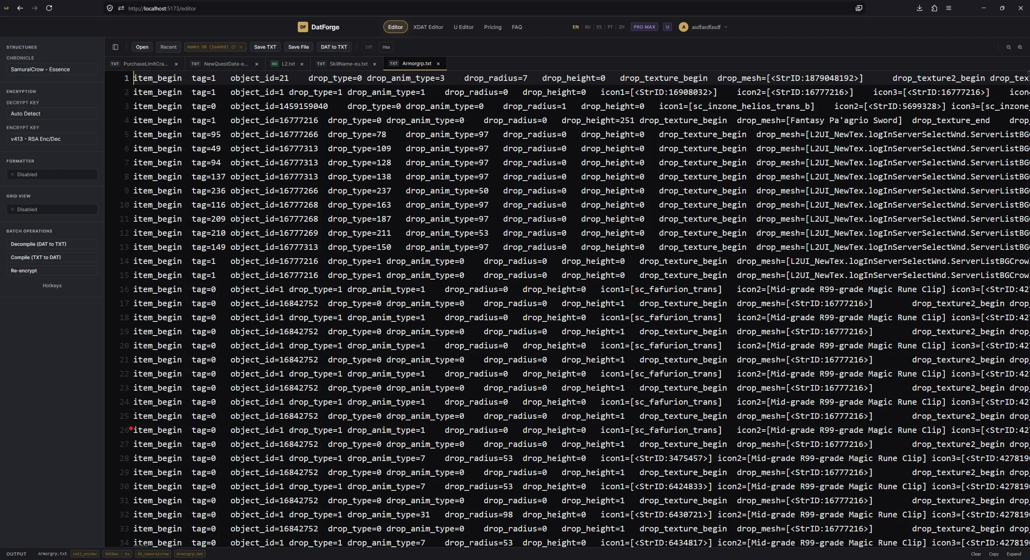Screen dimensions: 1030x560
Task: Switch language to ZH
Action: [x=622, y=27]
